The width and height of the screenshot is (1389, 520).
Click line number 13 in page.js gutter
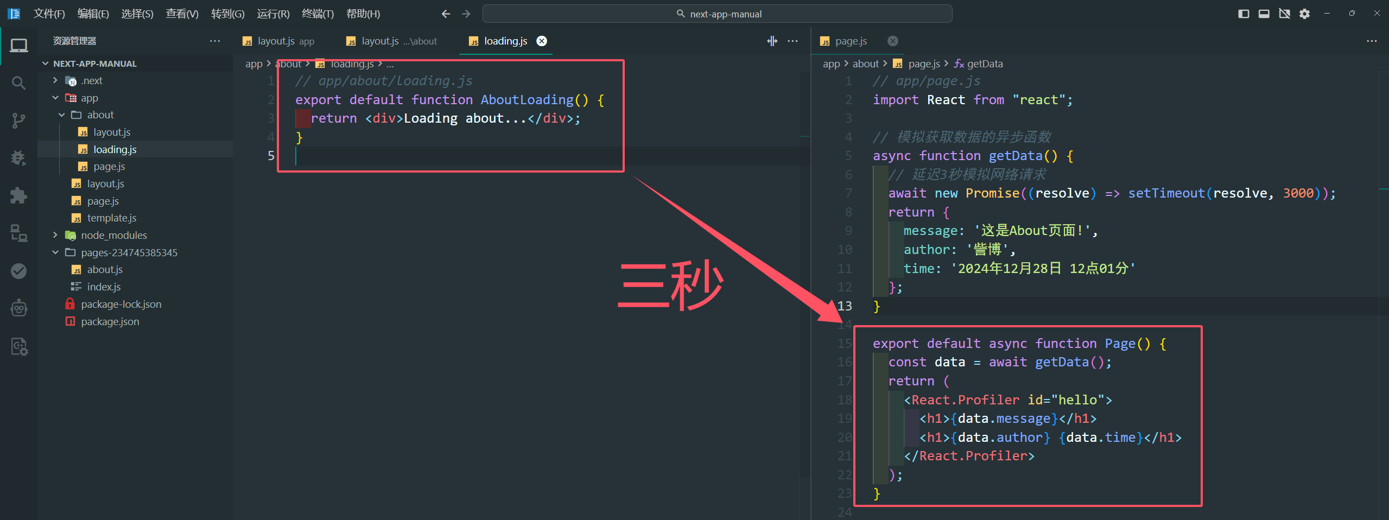[x=845, y=306]
